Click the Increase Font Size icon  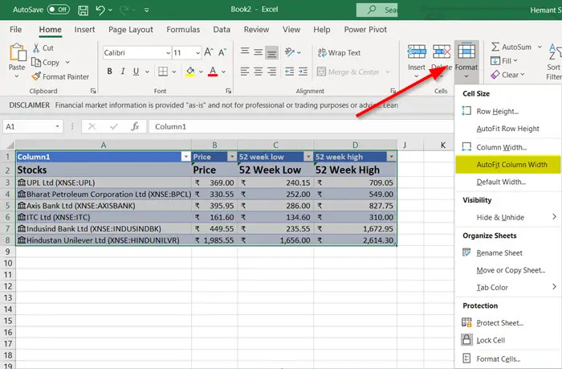tap(209, 52)
